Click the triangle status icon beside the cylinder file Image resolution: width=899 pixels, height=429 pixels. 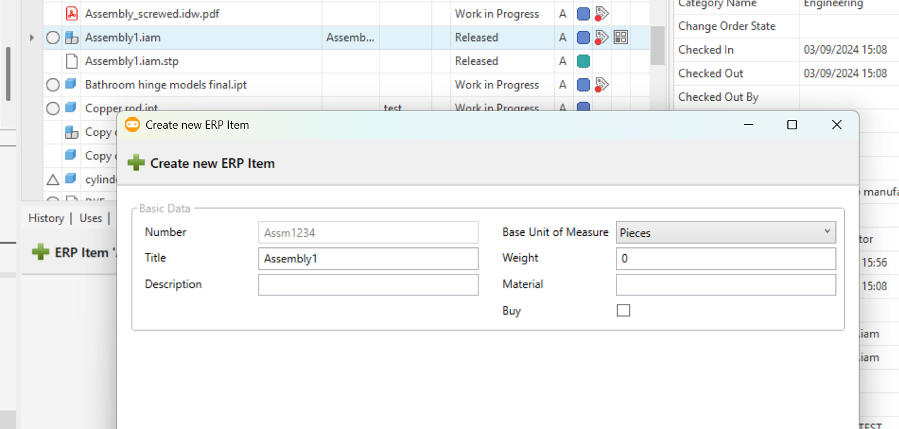pos(53,180)
